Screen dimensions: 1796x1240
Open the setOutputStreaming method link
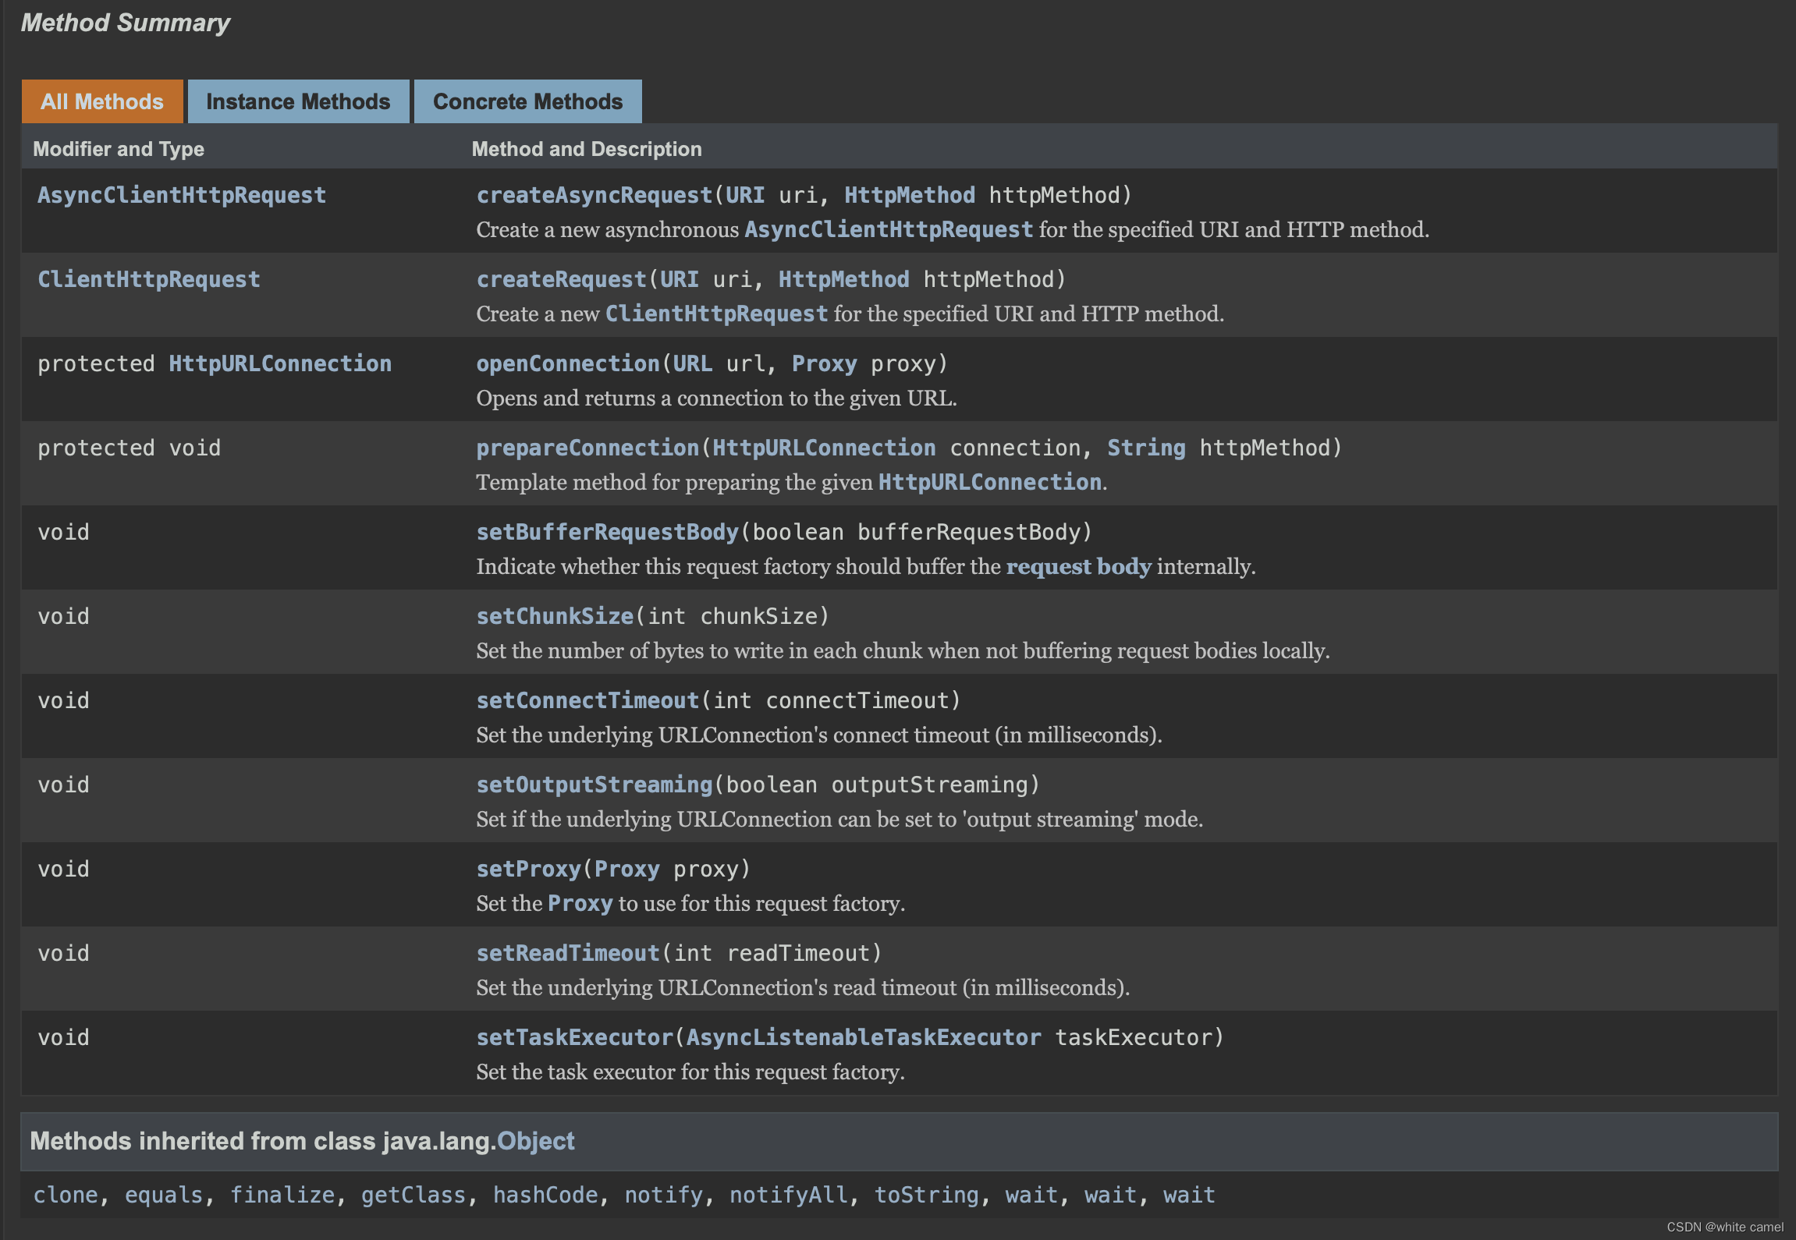pyautogui.click(x=594, y=785)
